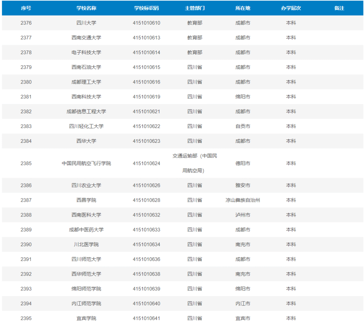
Task: Select the code 4151010619
Action: [x=147, y=97]
